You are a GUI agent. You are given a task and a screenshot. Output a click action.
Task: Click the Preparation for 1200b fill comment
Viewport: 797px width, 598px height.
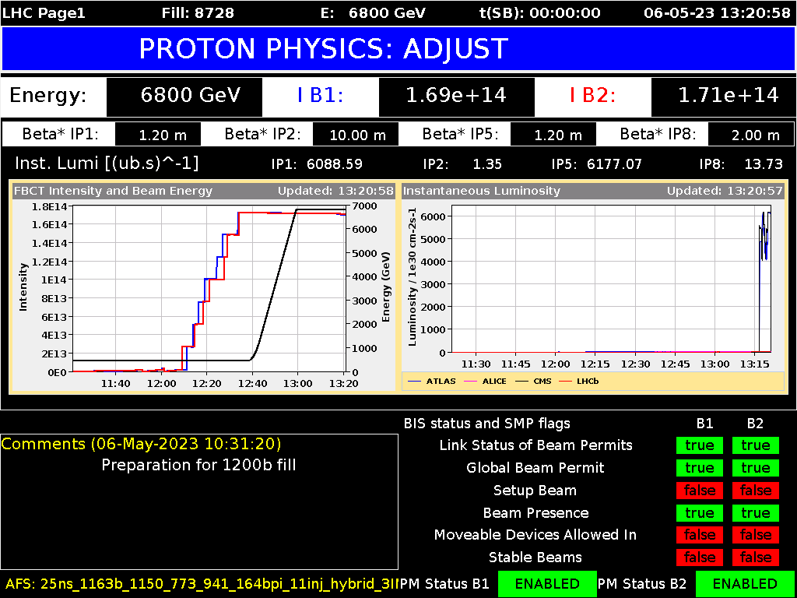point(198,465)
